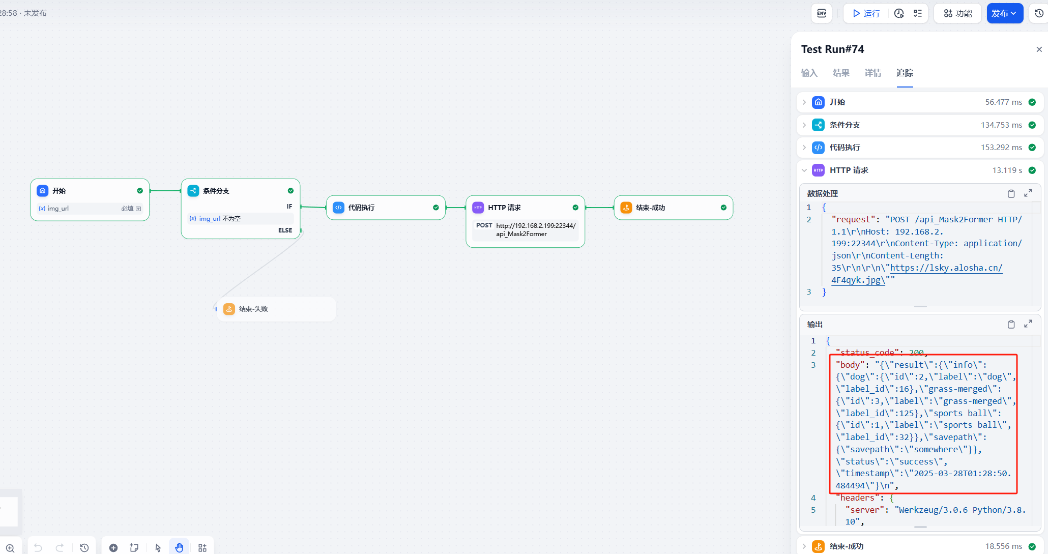Add a note with sticky note icon
The width and height of the screenshot is (1048, 554).
click(x=134, y=548)
